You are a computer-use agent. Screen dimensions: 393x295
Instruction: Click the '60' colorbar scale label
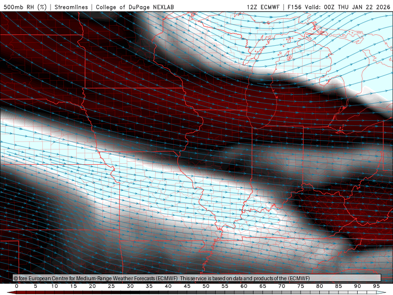[x=244, y=286]
